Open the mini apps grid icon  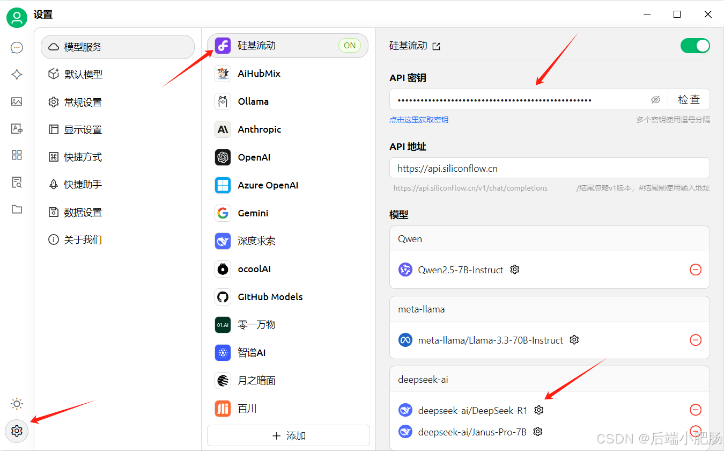(17, 155)
